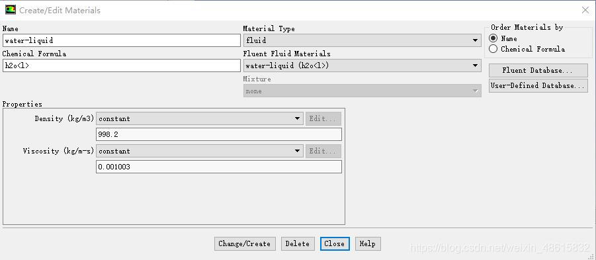
Task: Open the Density method dropdown
Action: [200, 118]
